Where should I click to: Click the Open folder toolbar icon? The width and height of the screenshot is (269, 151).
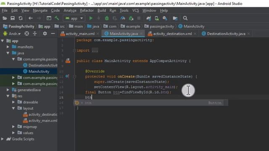click(x=5, y=18)
